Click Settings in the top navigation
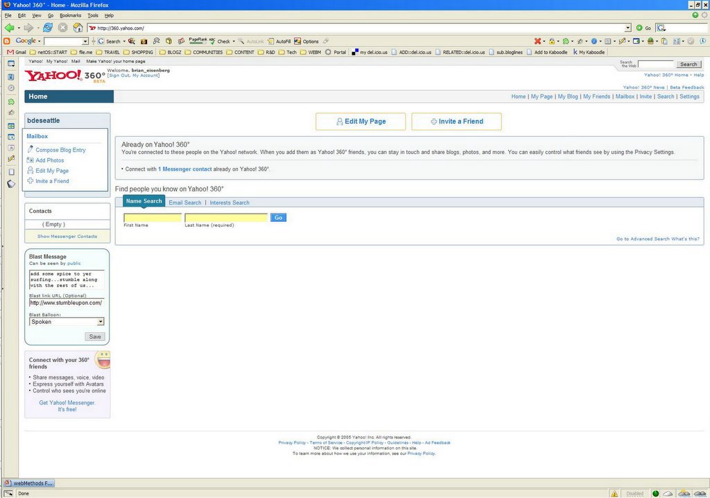 (689, 96)
